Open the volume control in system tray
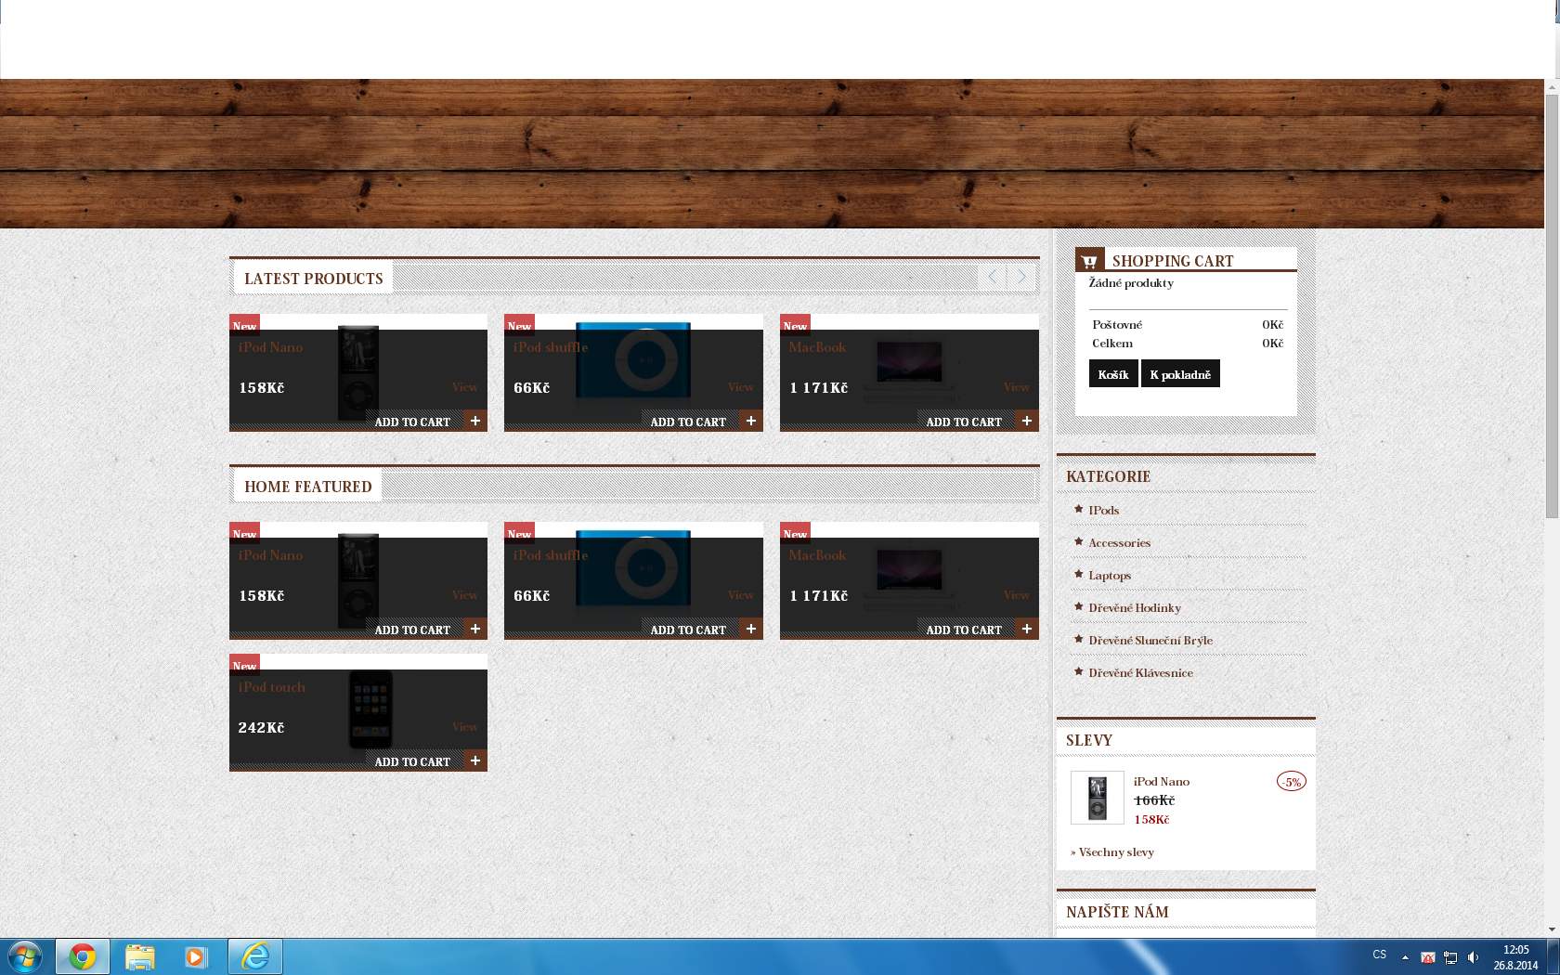1560x975 pixels. 1473,957
